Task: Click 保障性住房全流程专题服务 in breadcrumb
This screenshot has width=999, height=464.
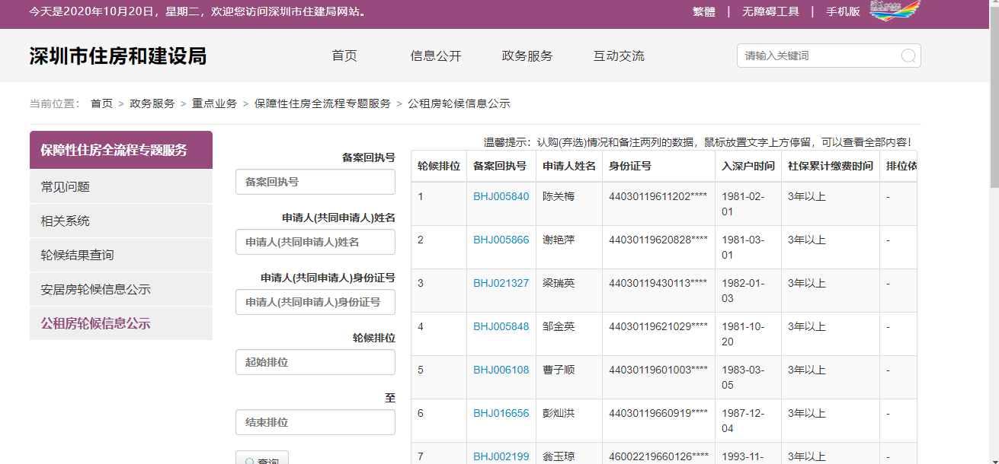Action: click(322, 103)
